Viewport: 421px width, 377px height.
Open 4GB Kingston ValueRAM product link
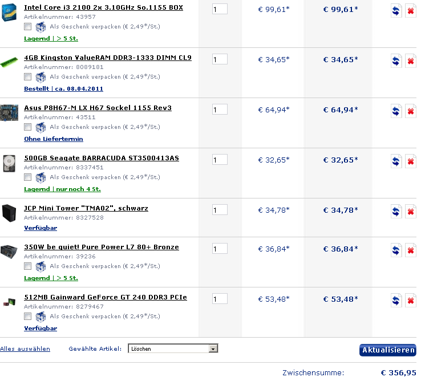click(108, 58)
